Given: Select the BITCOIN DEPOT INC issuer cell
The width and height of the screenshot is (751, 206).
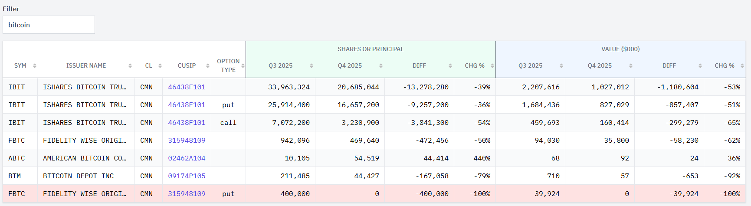Looking at the screenshot, I should click(78, 176).
